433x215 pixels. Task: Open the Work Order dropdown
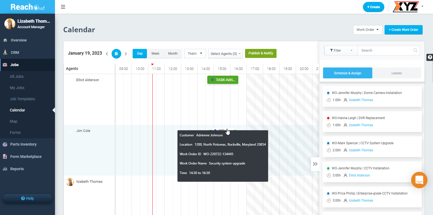[x=367, y=30]
